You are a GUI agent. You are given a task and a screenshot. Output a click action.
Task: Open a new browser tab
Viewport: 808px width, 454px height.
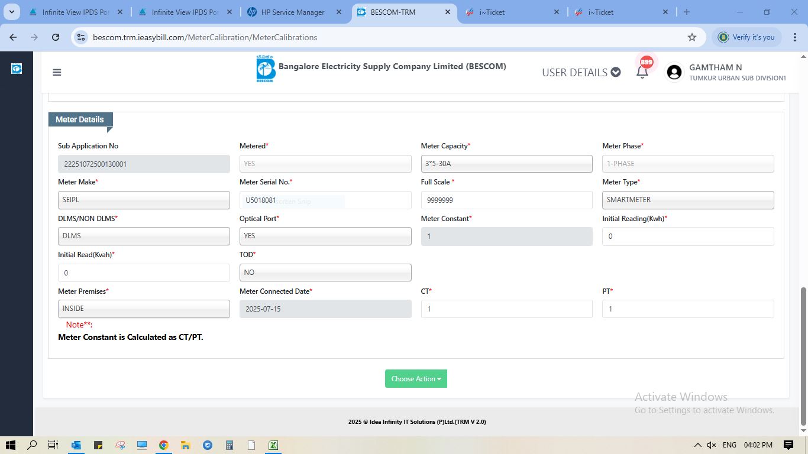point(686,12)
